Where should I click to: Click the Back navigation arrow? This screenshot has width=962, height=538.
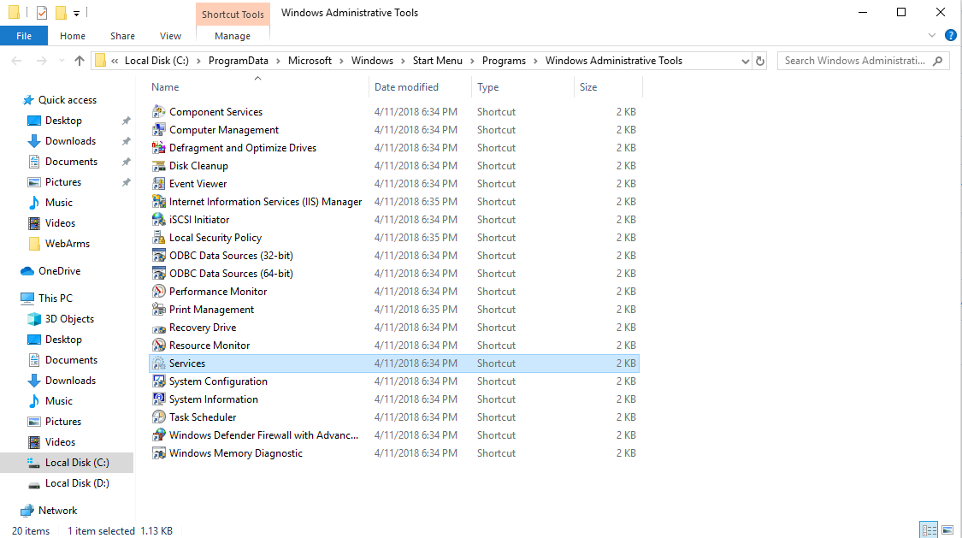(x=16, y=61)
